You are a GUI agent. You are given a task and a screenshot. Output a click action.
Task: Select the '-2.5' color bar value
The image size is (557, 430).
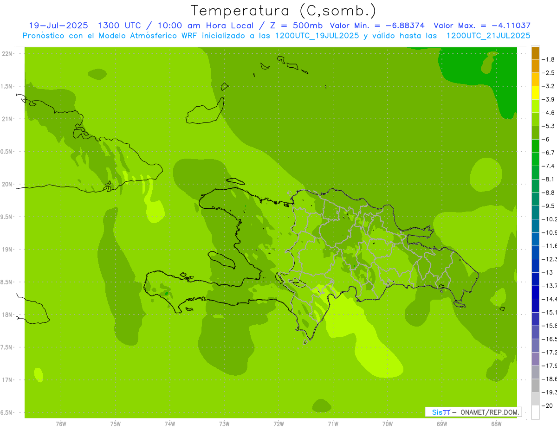click(549, 73)
